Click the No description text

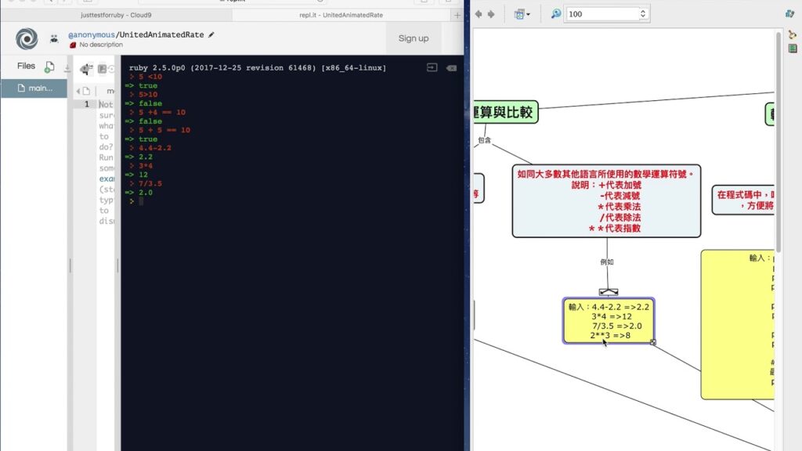[101, 45]
